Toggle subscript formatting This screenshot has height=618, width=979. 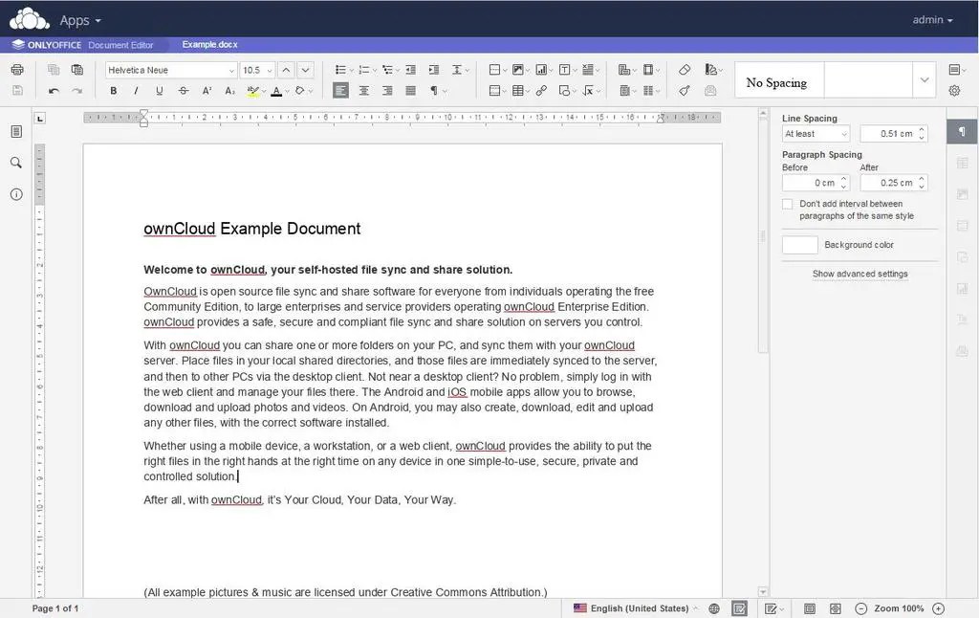click(229, 91)
